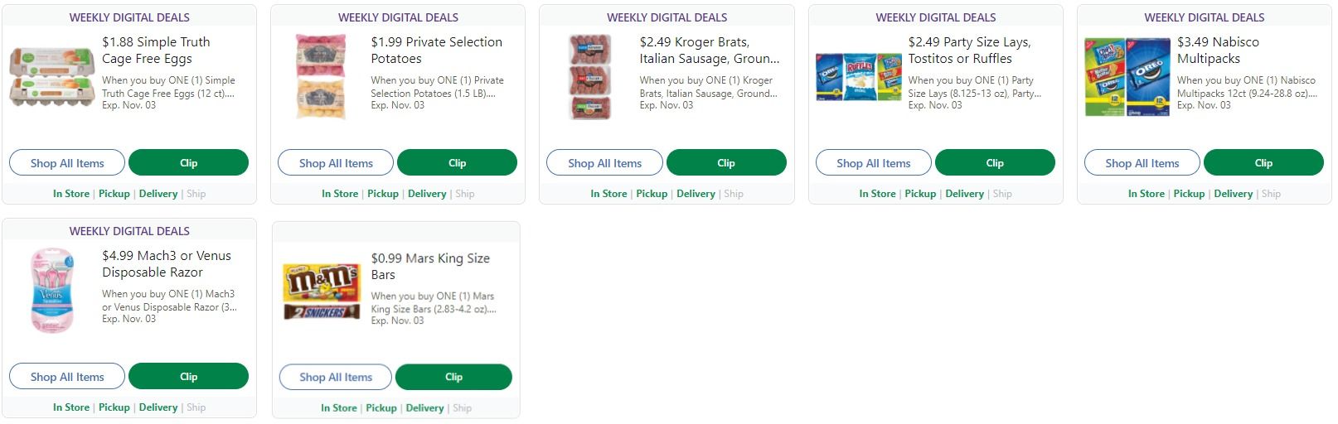Select In Store on the Mars Bars card
This screenshot has width=1338, height=424.
click(x=338, y=408)
